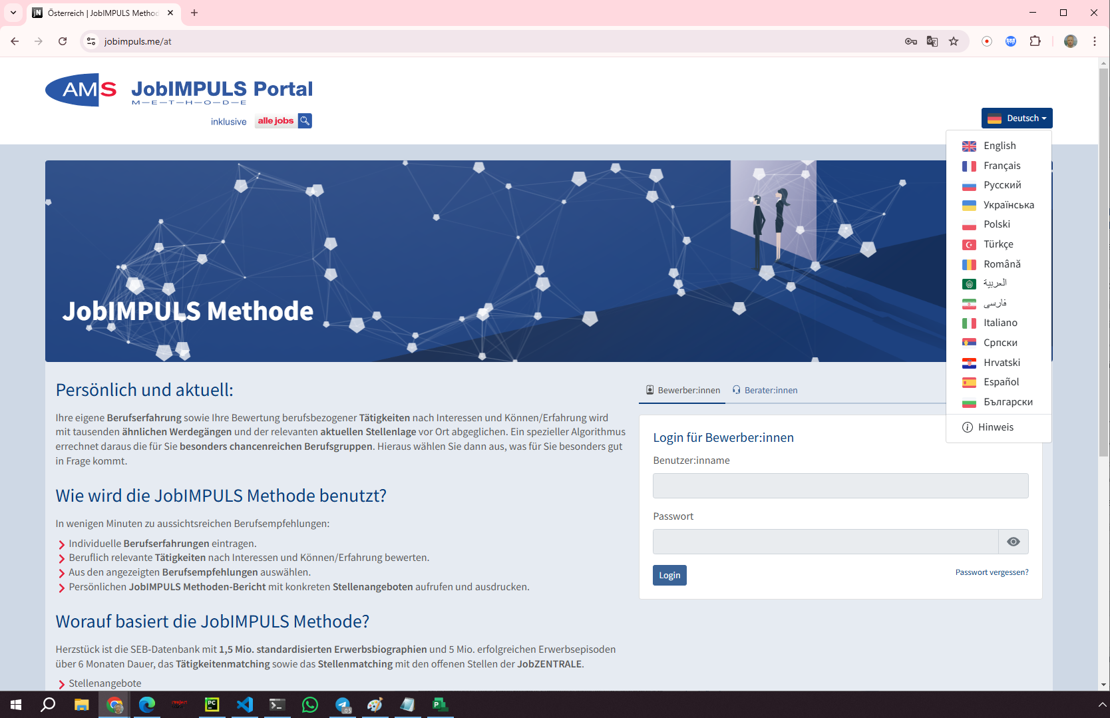The width and height of the screenshot is (1110, 718).
Task: Select English from the language menu
Action: [998, 146]
